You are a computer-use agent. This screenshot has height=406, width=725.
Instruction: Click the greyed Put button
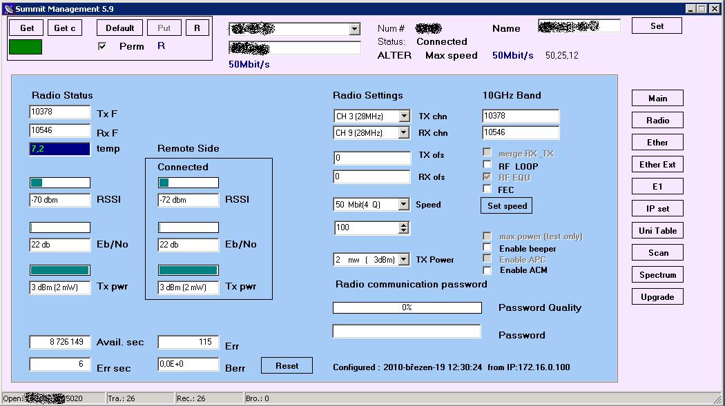(x=164, y=28)
